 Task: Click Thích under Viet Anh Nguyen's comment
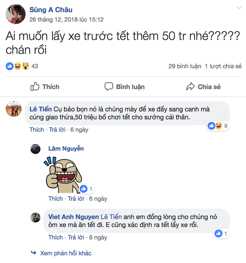55,237
